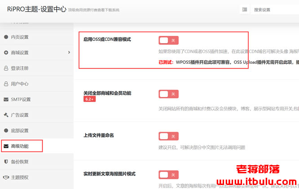The height and width of the screenshot is (189, 299).
Task: Click the shield icon beside 备份恢复
Action: pyautogui.click(x=6, y=162)
